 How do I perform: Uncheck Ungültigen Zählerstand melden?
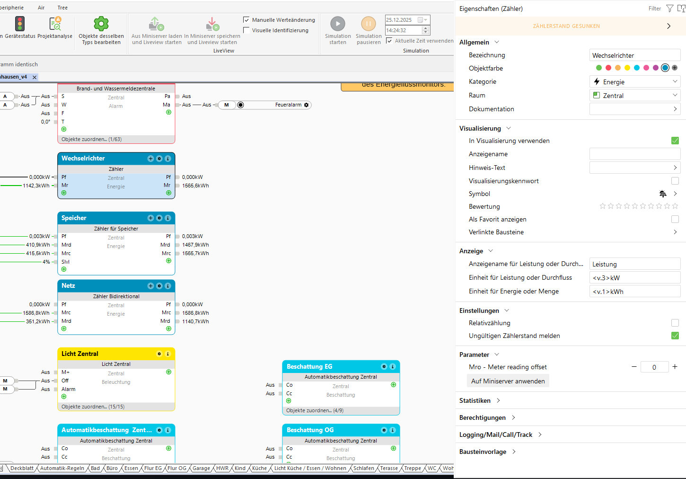click(675, 336)
